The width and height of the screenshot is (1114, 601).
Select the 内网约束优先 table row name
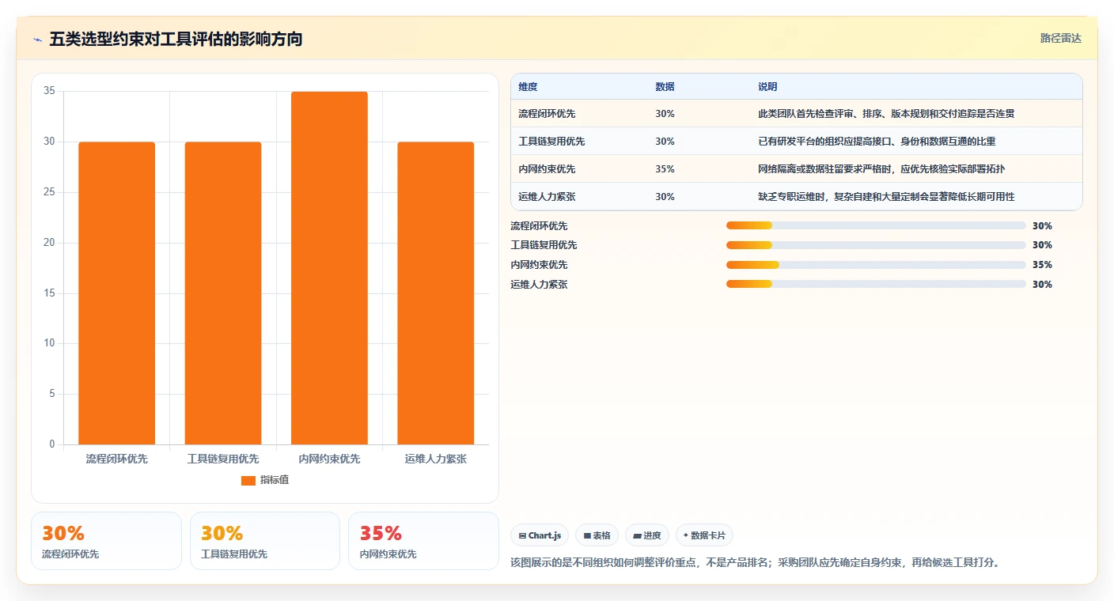pos(547,169)
